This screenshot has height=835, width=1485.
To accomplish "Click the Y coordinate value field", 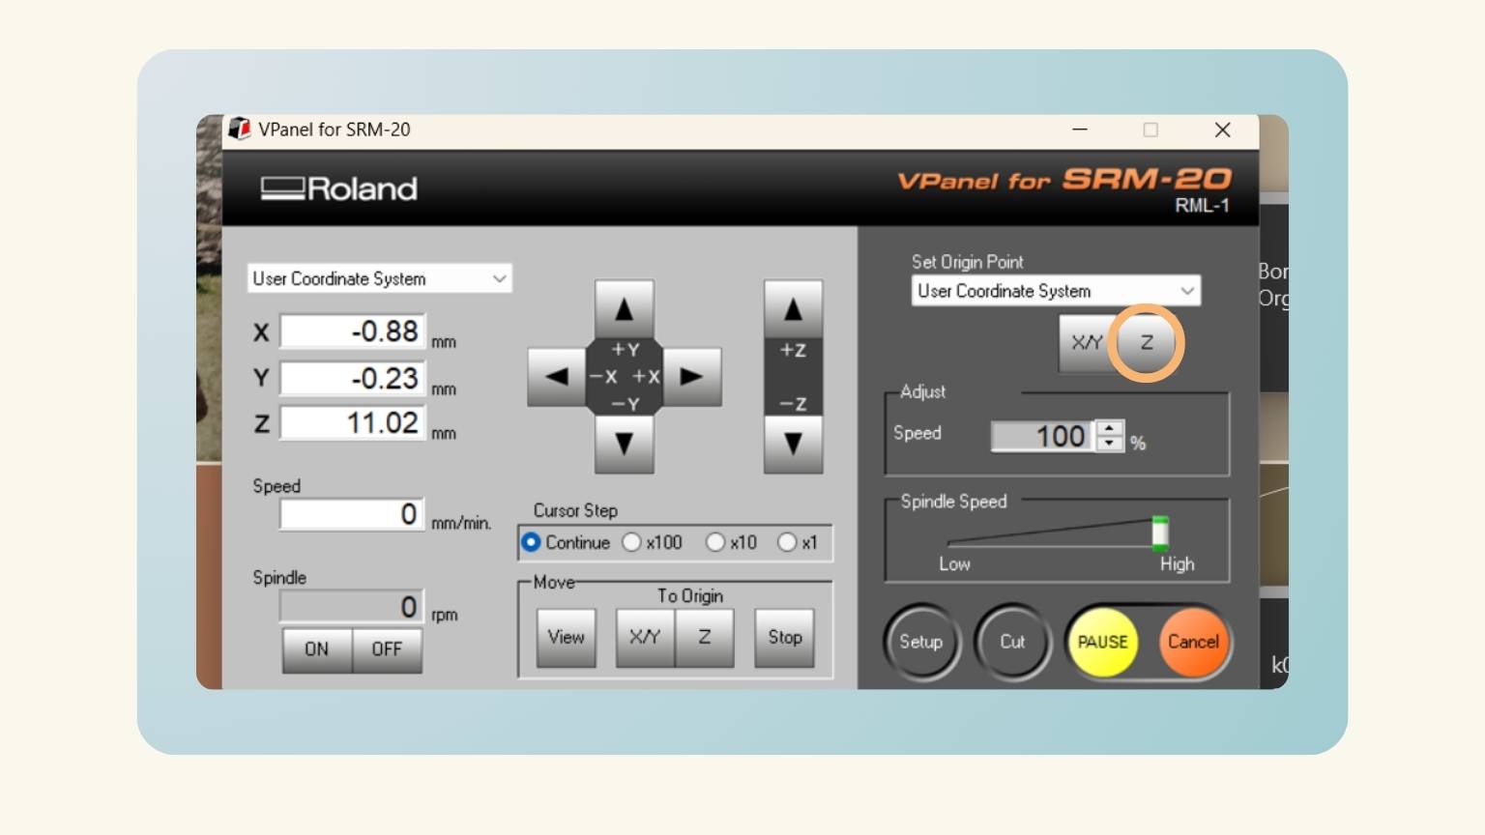I will tap(353, 378).
